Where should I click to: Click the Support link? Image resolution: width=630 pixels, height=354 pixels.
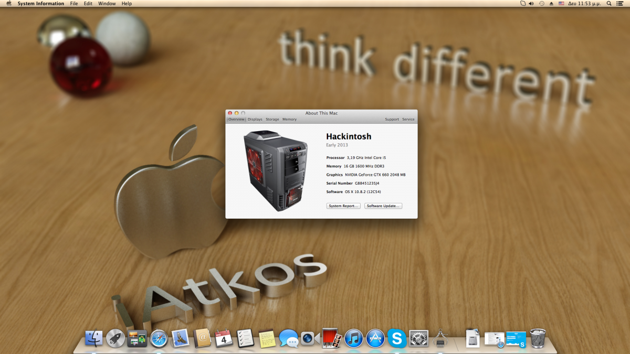pos(392,120)
